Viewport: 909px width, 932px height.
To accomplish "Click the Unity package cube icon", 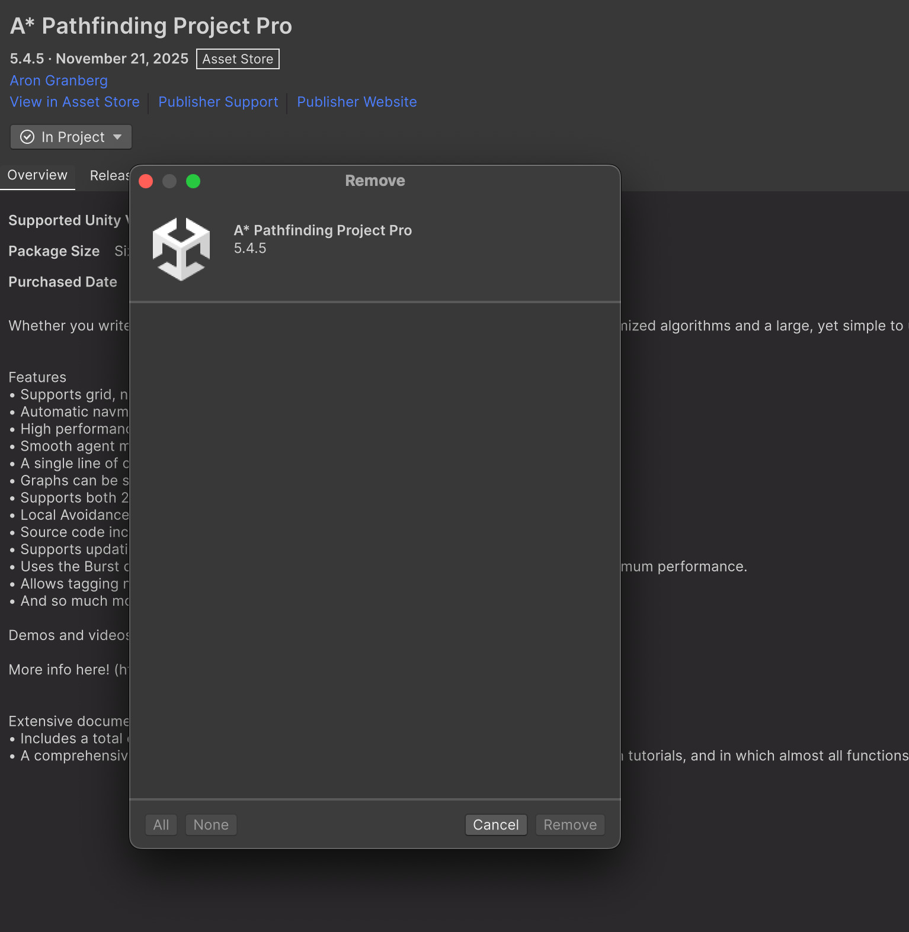I will point(181,249).
